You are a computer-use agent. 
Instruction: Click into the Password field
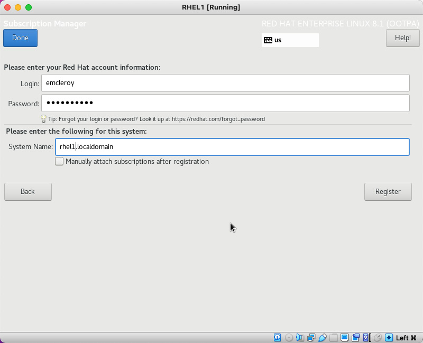[225, 103]
